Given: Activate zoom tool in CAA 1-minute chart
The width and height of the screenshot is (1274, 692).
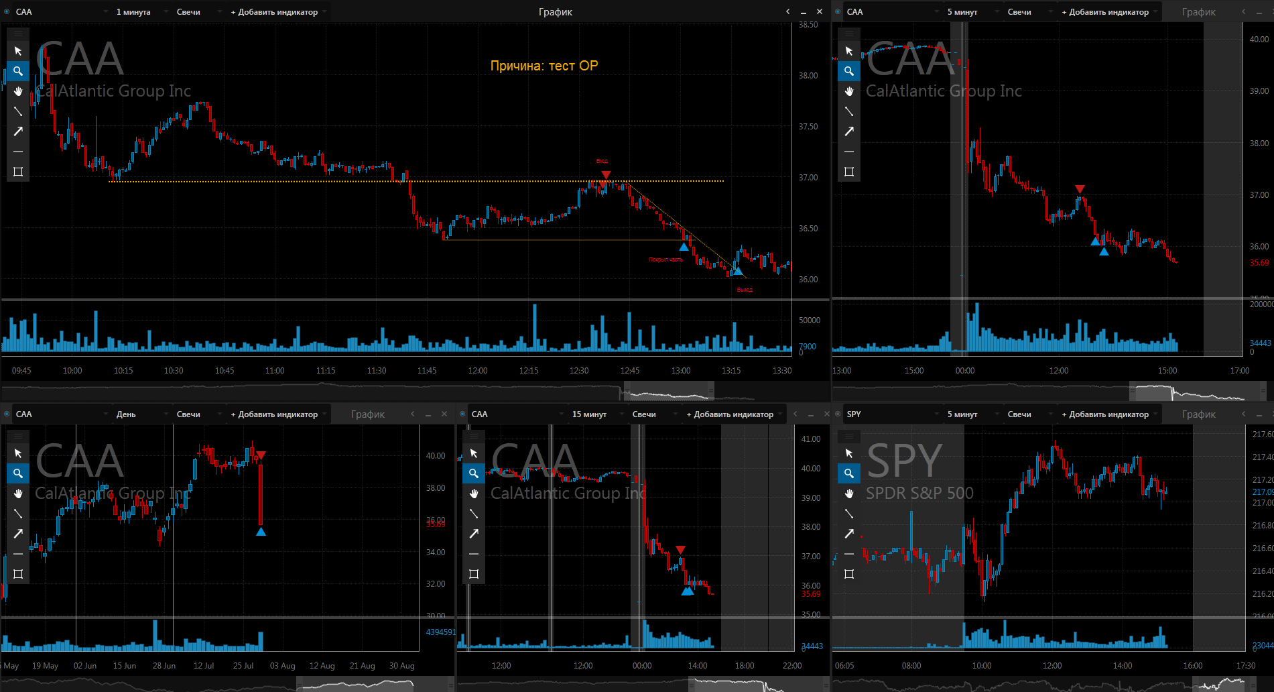Looking at the screenshot, I should tap(18, 71).
